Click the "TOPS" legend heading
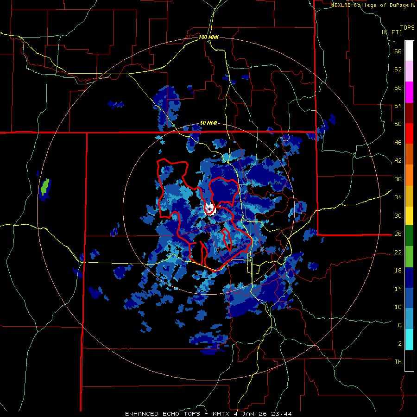417x417 pixels. coord(407,27)
